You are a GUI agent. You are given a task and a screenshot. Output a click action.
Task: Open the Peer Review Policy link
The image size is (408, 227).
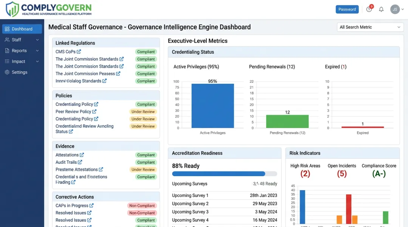73,111
